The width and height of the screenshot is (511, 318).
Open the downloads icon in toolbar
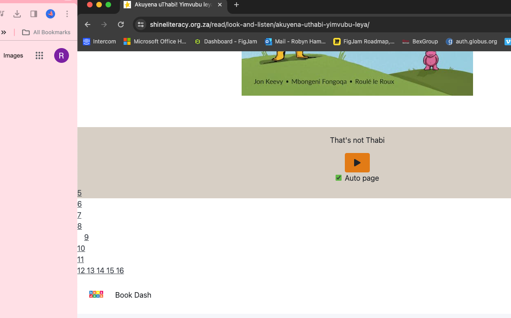coord(17,14)
